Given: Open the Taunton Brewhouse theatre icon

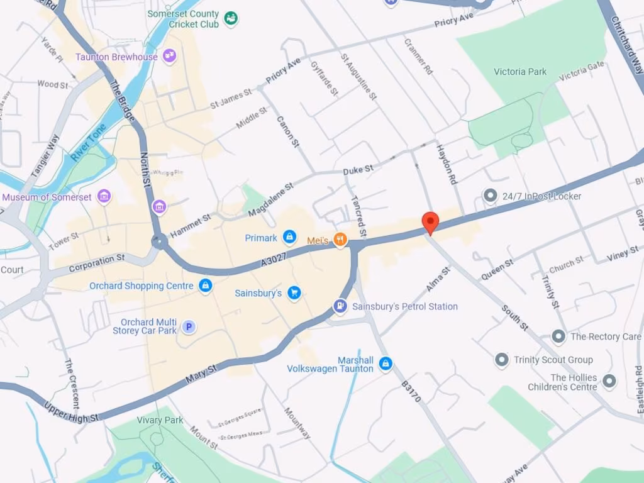Looking at the screenshot, I should click(169, 56).
